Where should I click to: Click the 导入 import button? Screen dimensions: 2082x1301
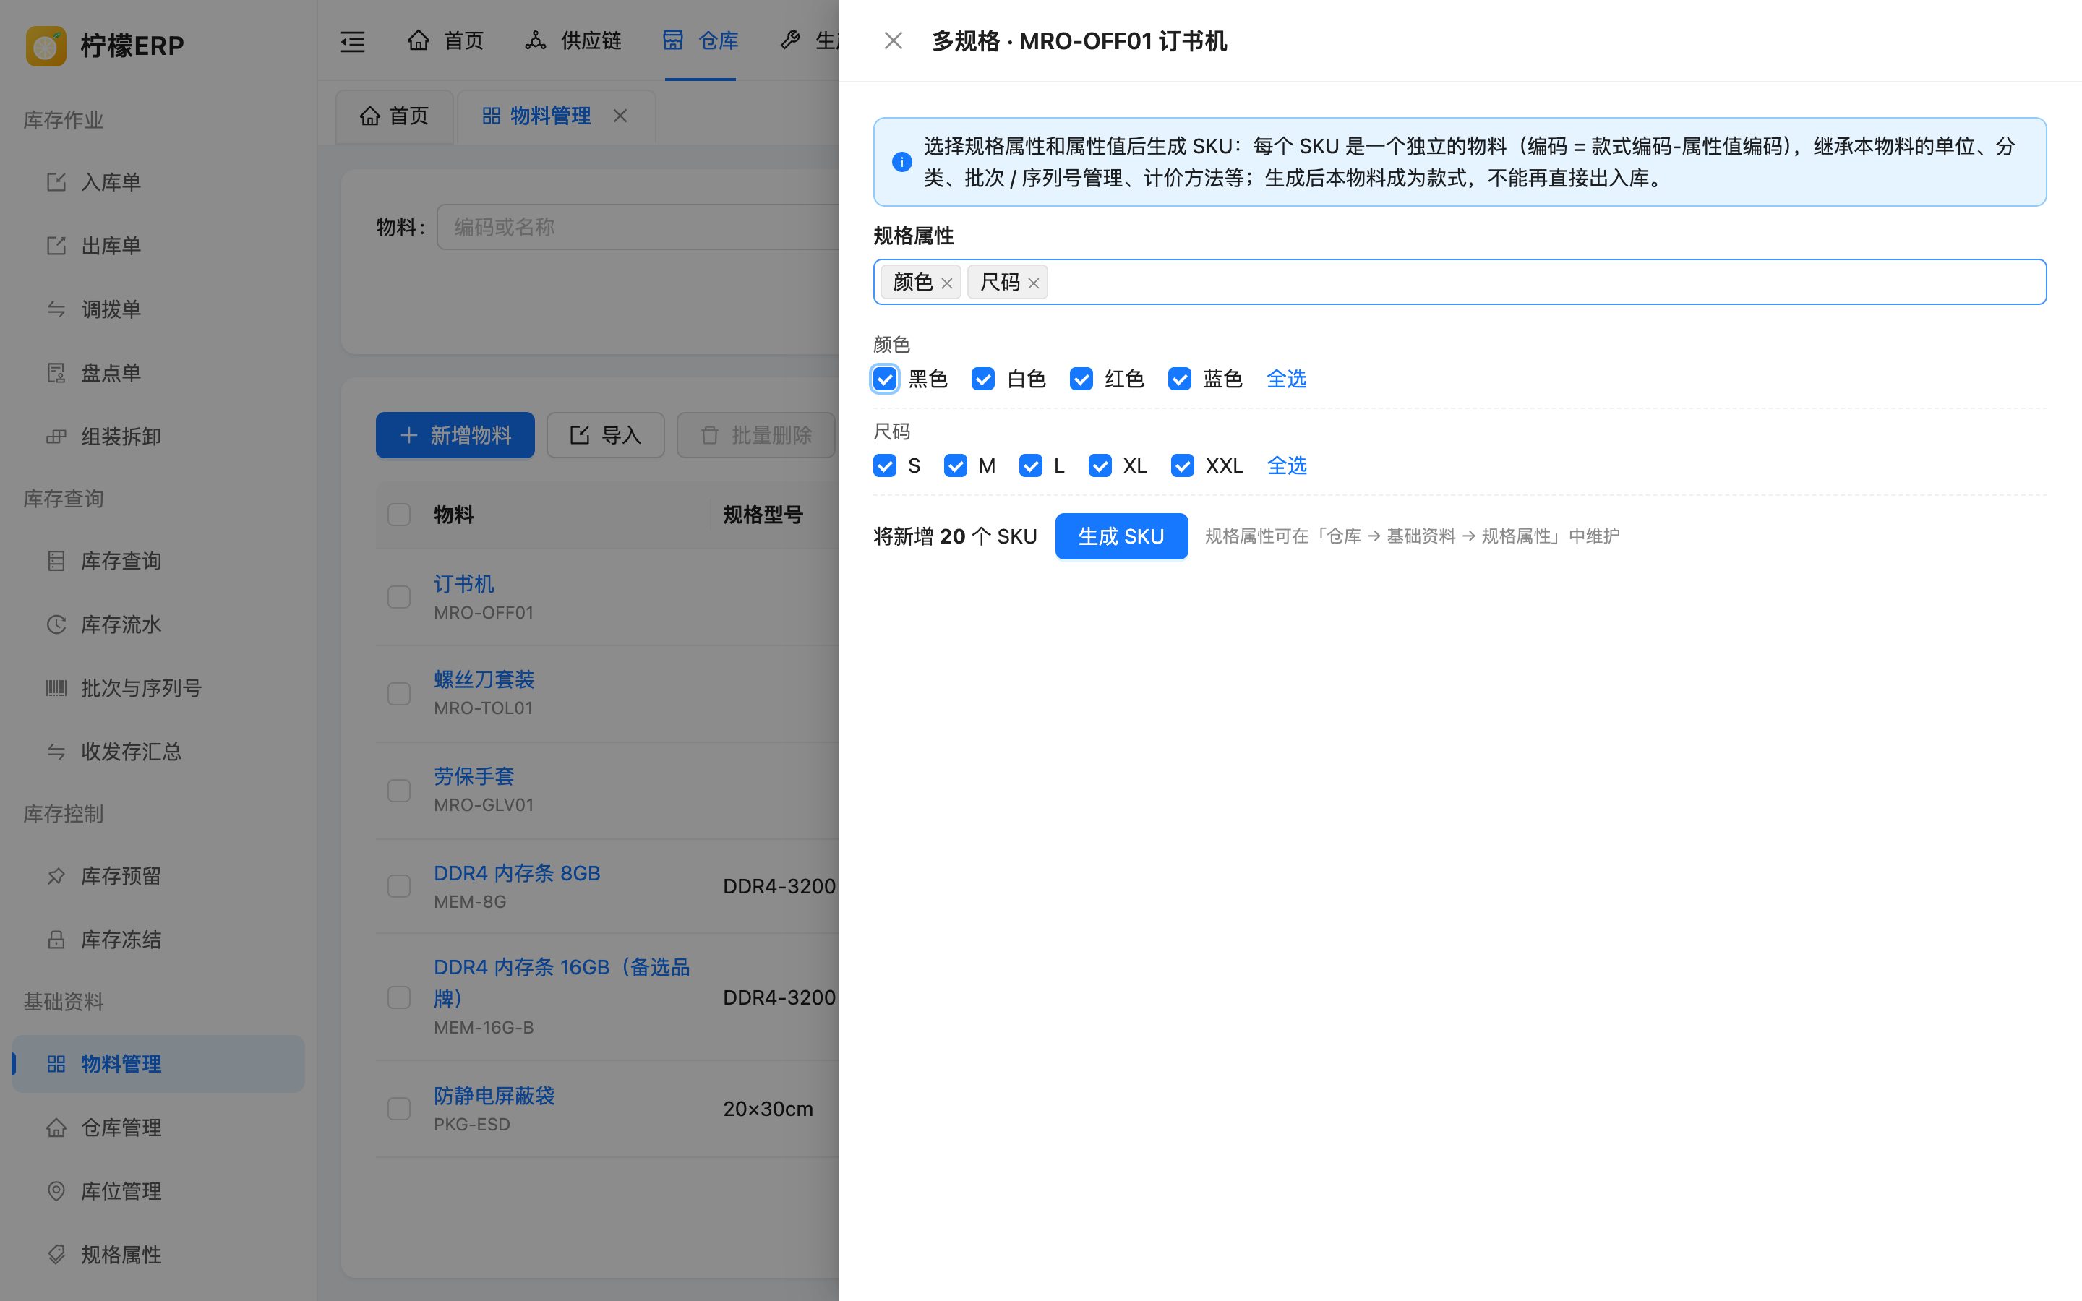coord(606,435)
